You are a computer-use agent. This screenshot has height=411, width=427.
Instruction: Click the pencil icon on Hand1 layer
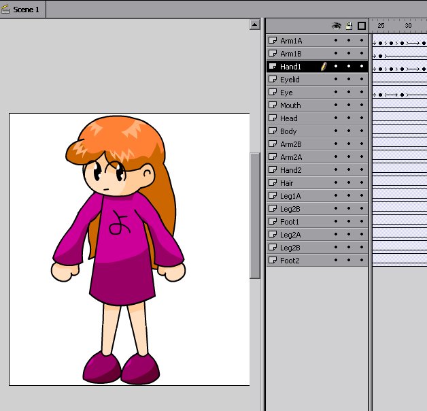tap(324, 67)
